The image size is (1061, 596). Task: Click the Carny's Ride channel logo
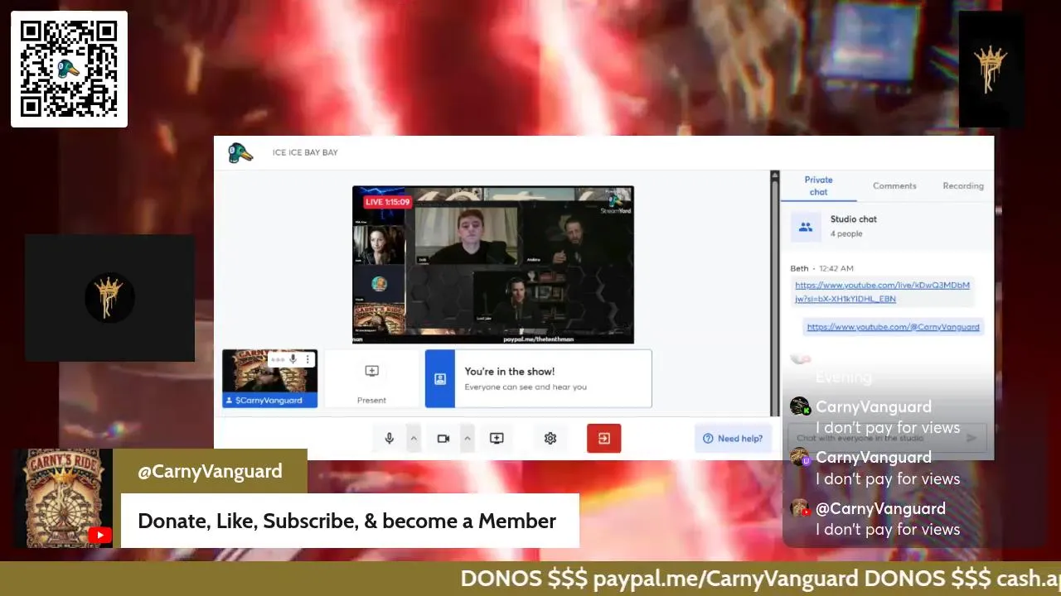63,498
